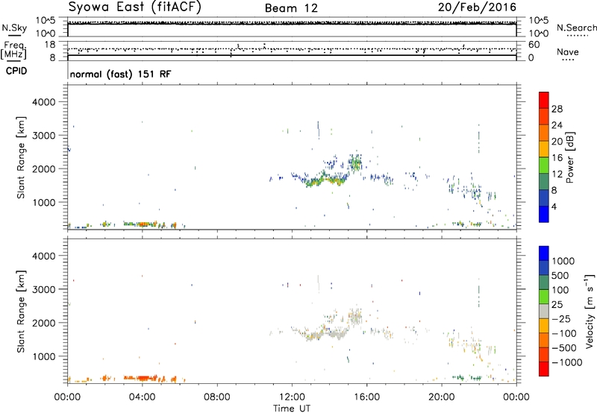Click the '4000' tick of the power panel
This screenshot has width=597, height=413.
[x=43, y=102]
